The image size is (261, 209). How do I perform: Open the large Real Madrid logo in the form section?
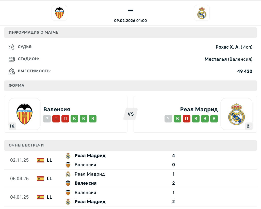pyautogui.click(x=236, y=114)
